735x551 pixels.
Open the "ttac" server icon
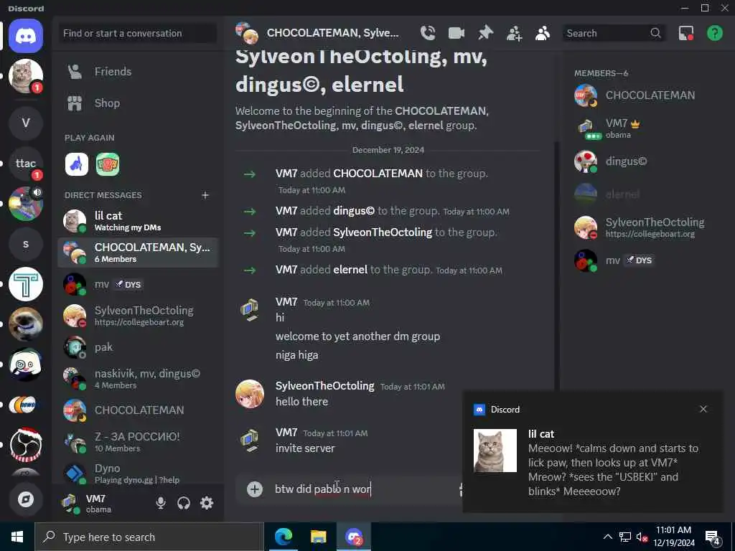pos(26,164)
